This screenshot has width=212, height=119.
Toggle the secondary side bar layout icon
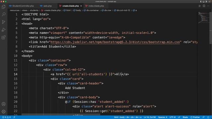206,1
